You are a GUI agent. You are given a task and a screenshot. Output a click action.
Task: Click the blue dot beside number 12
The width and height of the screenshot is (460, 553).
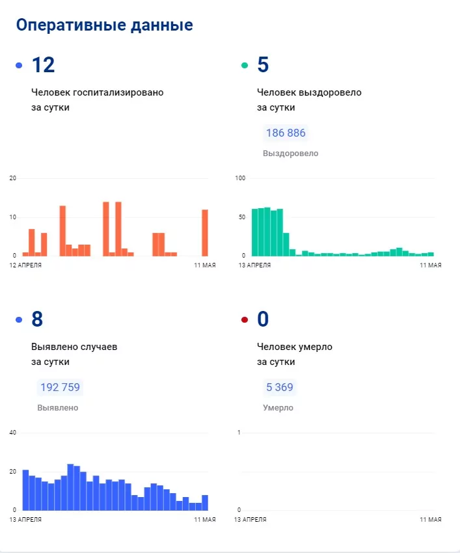(x=19, y=65)
